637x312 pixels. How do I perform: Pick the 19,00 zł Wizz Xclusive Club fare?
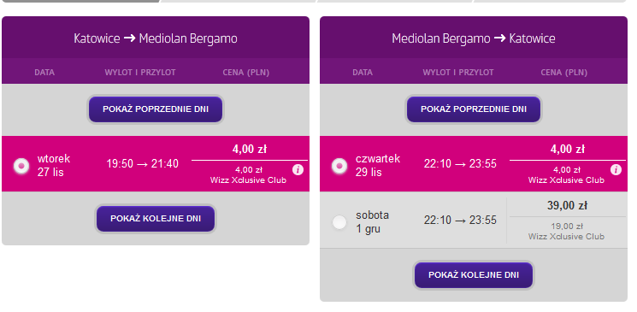coord(567,231)
